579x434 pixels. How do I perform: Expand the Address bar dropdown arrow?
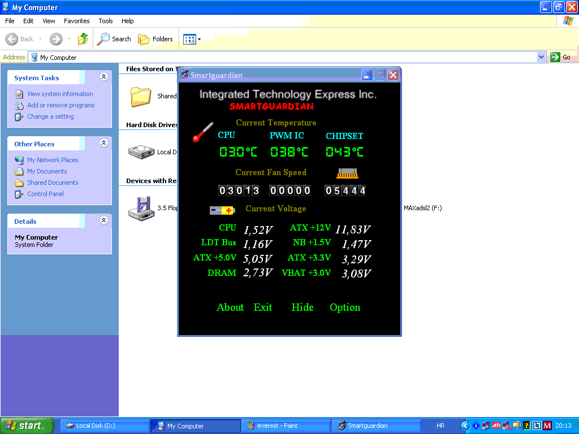(x=541, y=57)
